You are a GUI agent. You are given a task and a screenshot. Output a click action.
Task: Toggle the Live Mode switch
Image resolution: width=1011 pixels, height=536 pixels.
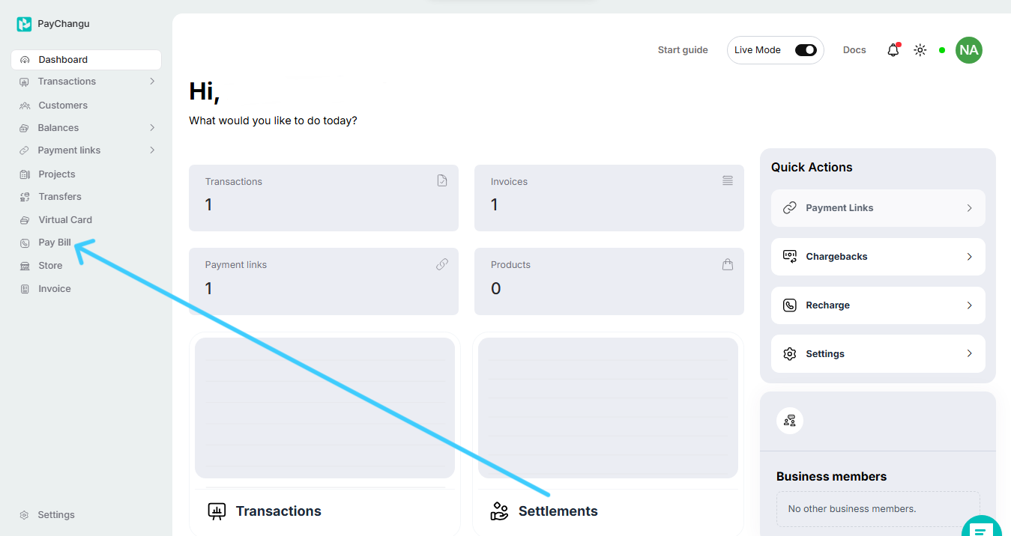coord(806,50)
